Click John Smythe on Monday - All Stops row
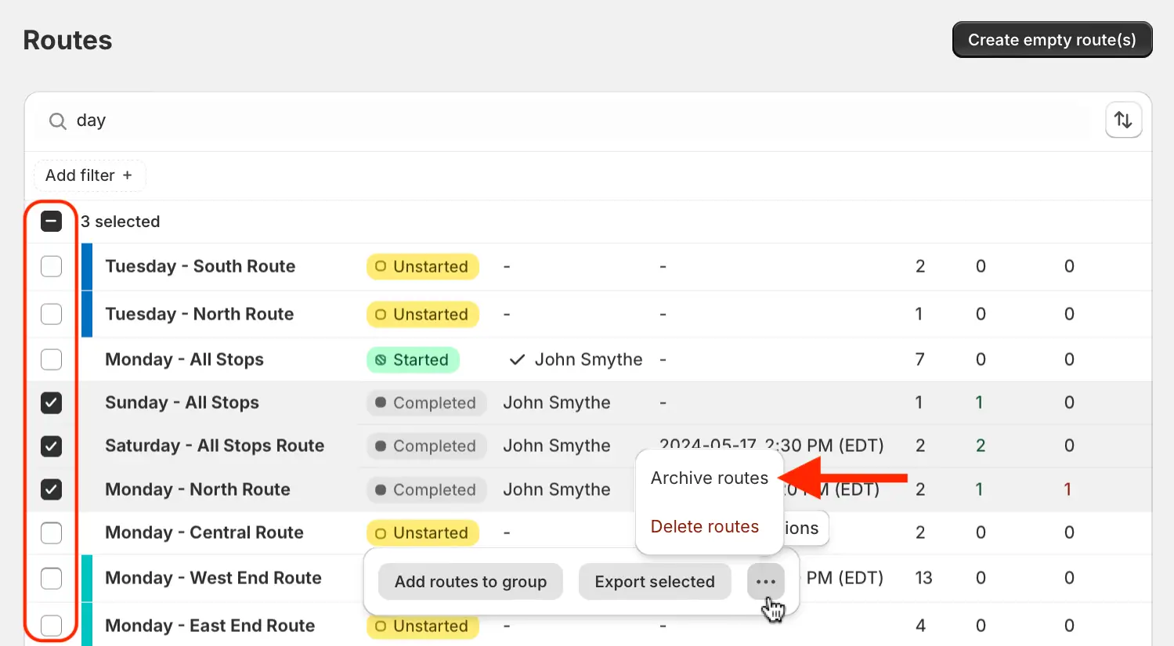Image resolution: width=1174 pixels, height=646 pixels. click(x=588, y=359)
